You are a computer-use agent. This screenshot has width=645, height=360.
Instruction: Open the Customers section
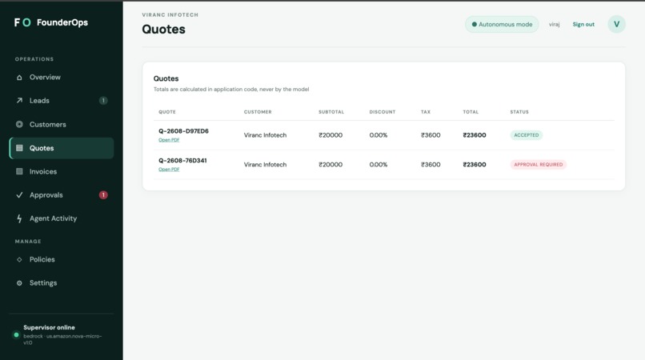point(62,124)
